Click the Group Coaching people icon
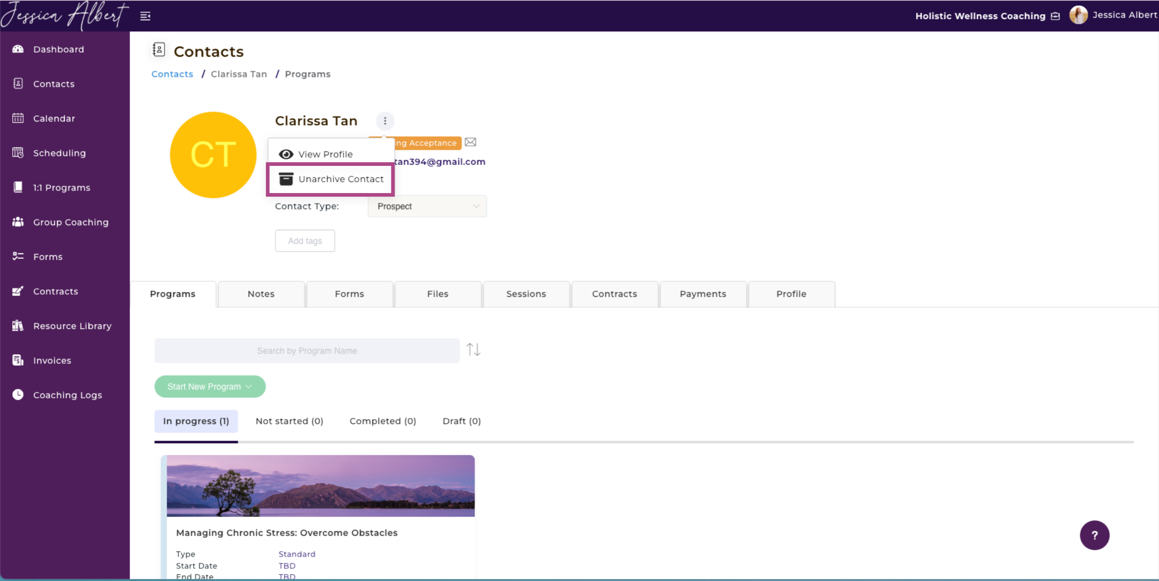 18,222
